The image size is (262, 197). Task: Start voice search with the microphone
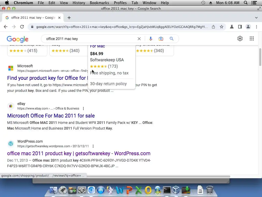(x=150, y=39)
